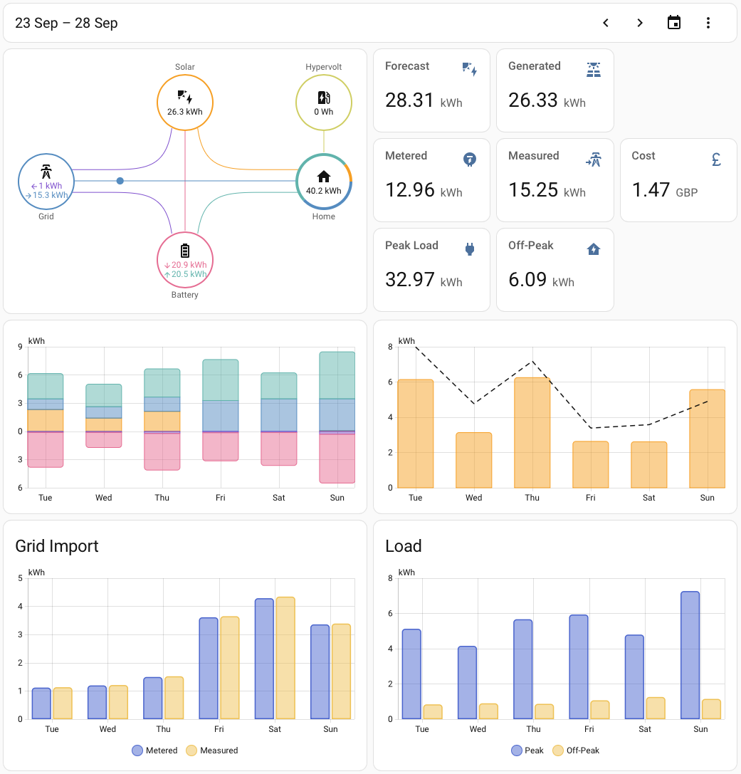Hide the Peak series in Load legend
The image size is (741, 774).
click(x=527, y=751)
